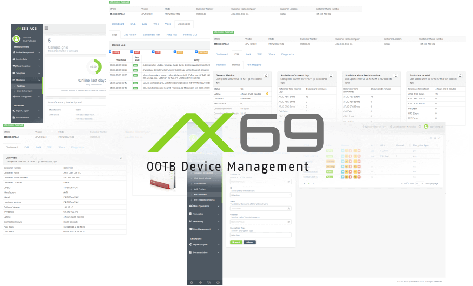473x286 pixels.
Task: Select the Diagnostics tab above the Device Log
Action: [x=184, y=24]
